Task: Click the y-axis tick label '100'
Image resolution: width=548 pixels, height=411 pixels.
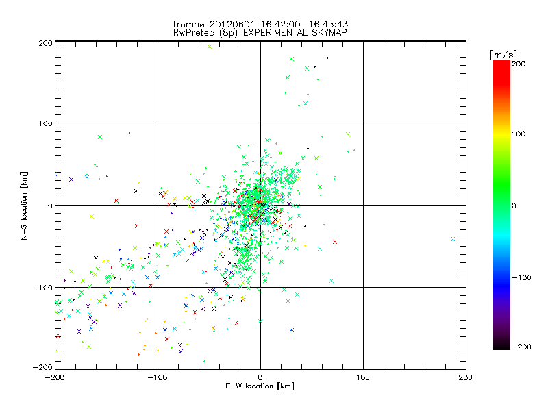Action: click(45, 123)
